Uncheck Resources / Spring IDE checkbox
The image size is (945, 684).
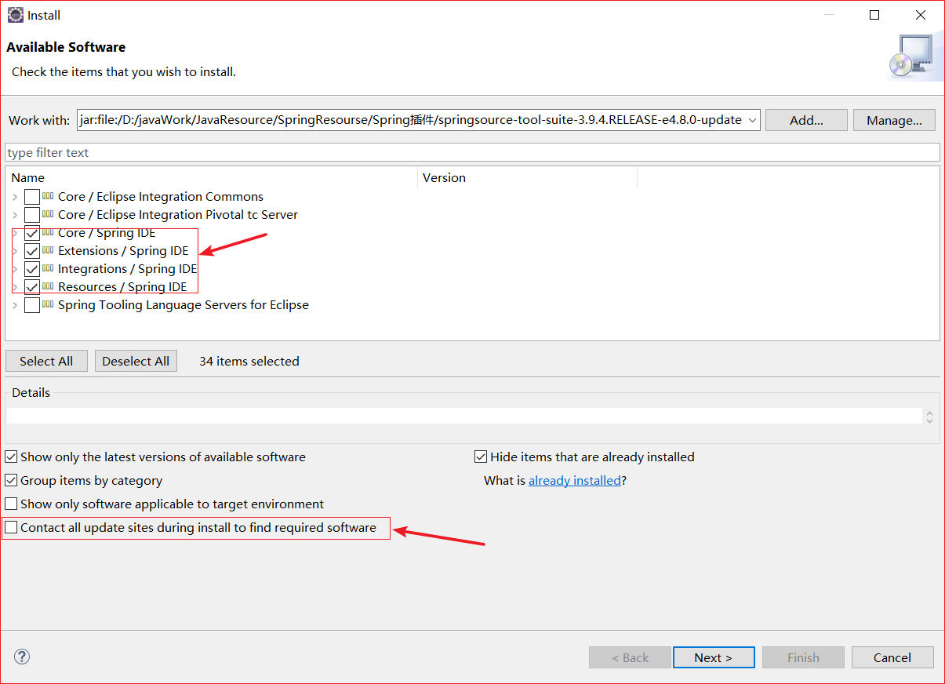(x=32, y=287)
